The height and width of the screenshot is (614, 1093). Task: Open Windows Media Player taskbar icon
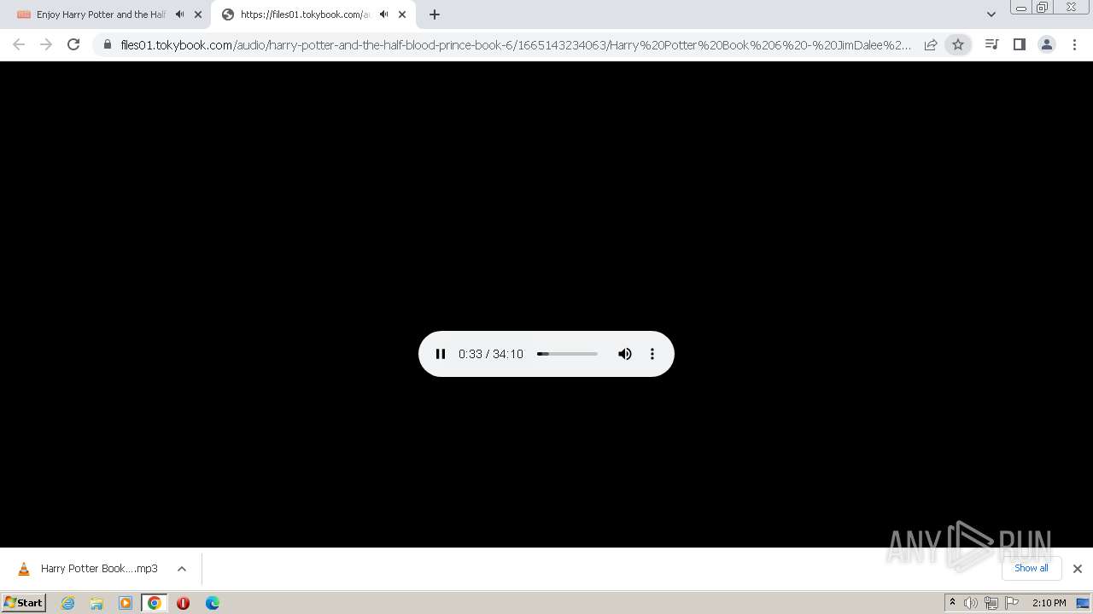(x=126, y=603)
